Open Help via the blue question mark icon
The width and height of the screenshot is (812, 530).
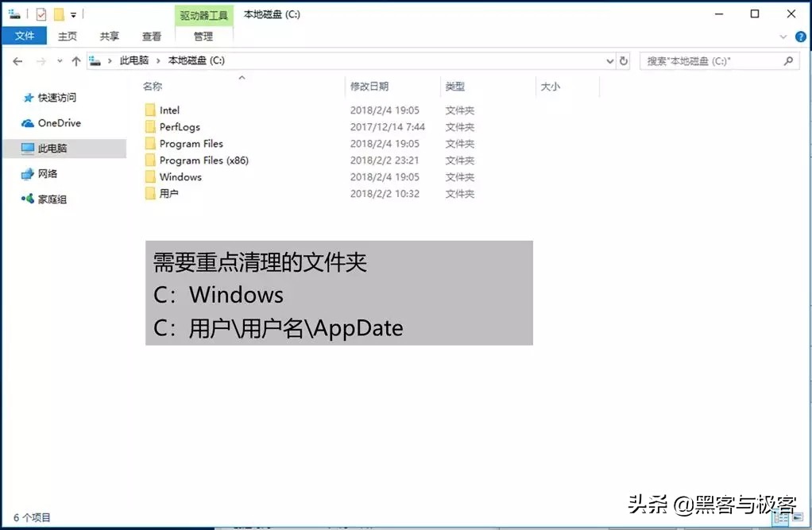point(800,36)
